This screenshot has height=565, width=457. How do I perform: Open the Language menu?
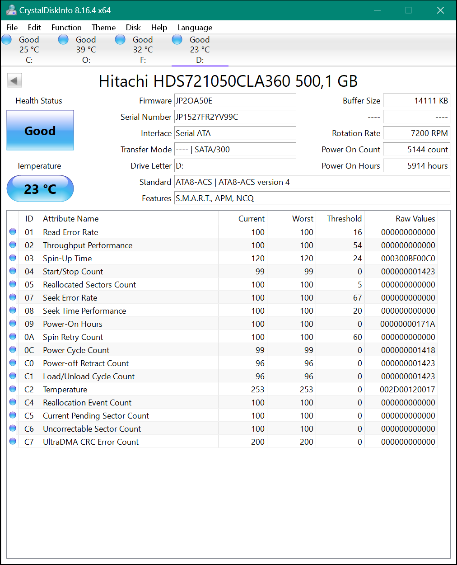coord(195,28)
